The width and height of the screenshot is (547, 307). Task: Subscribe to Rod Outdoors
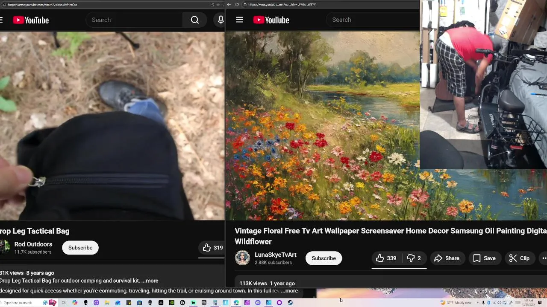(x=80, y=248)
